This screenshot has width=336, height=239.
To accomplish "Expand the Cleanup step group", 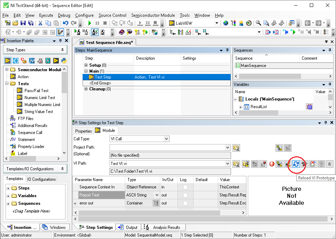I will (x=86, y=89).
